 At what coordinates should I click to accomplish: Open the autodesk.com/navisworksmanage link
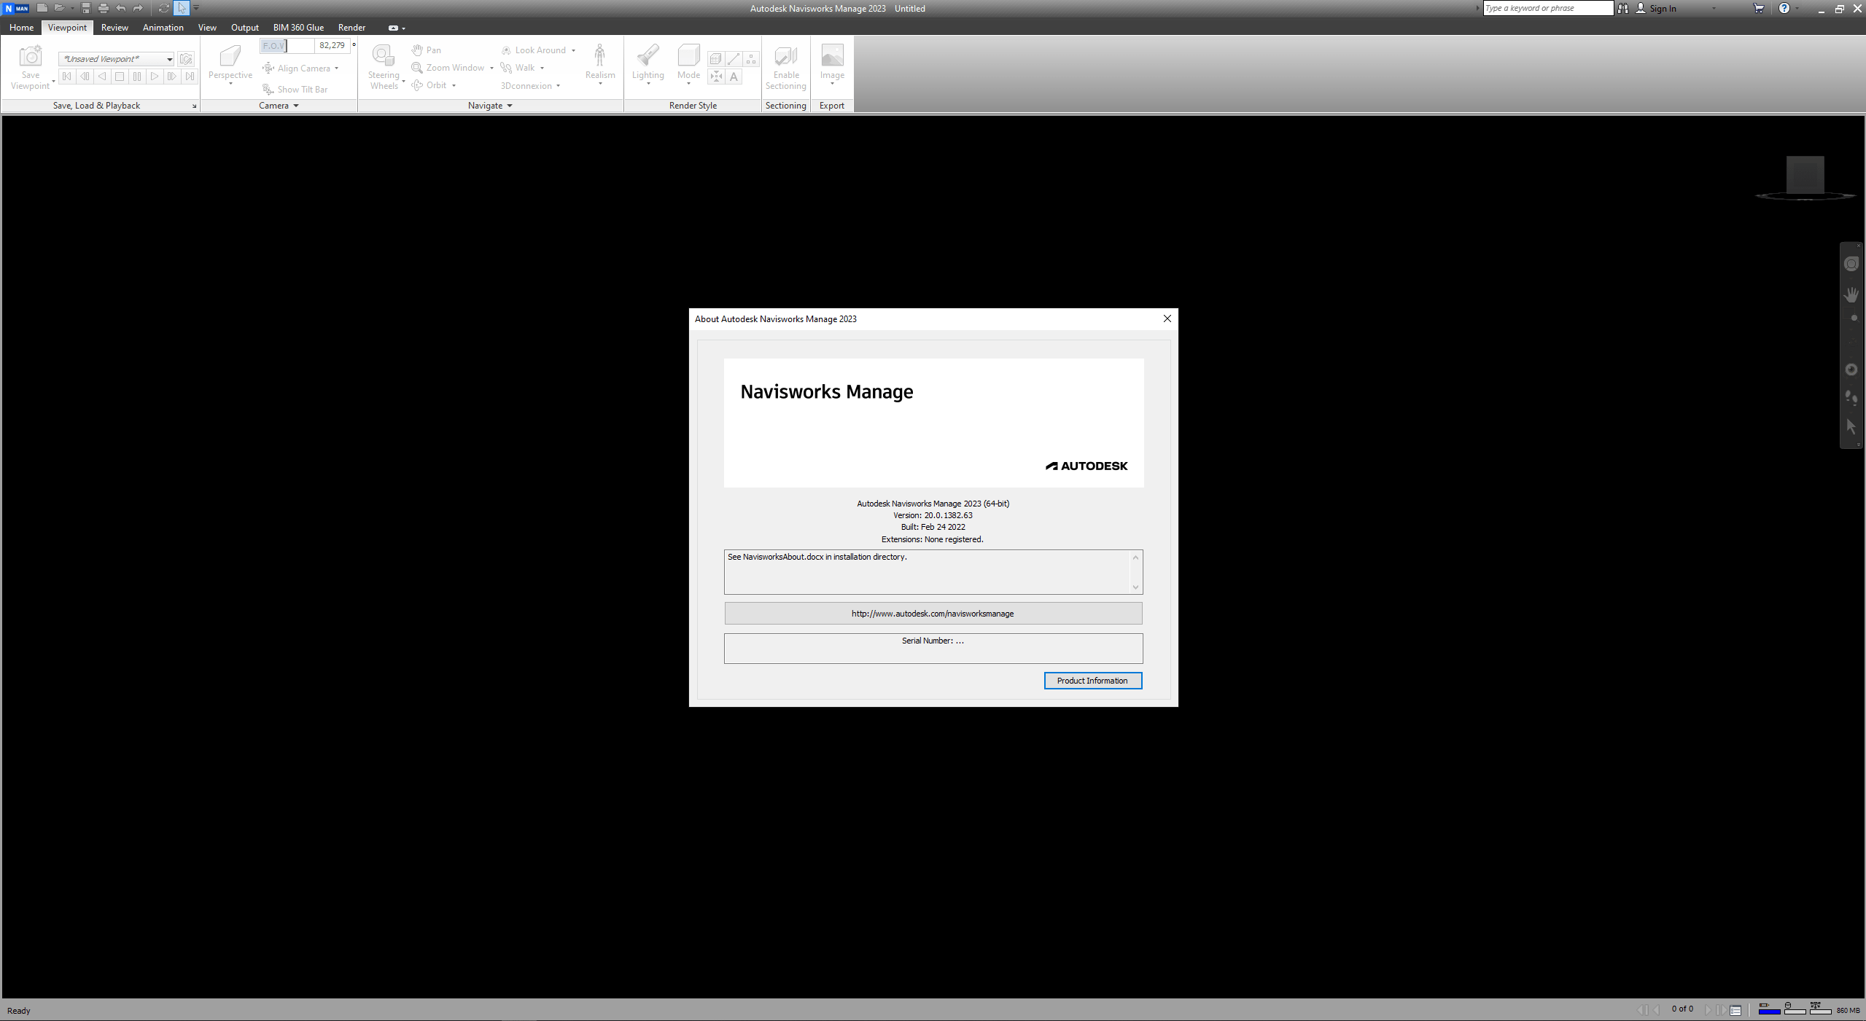(x=933, y=613)
